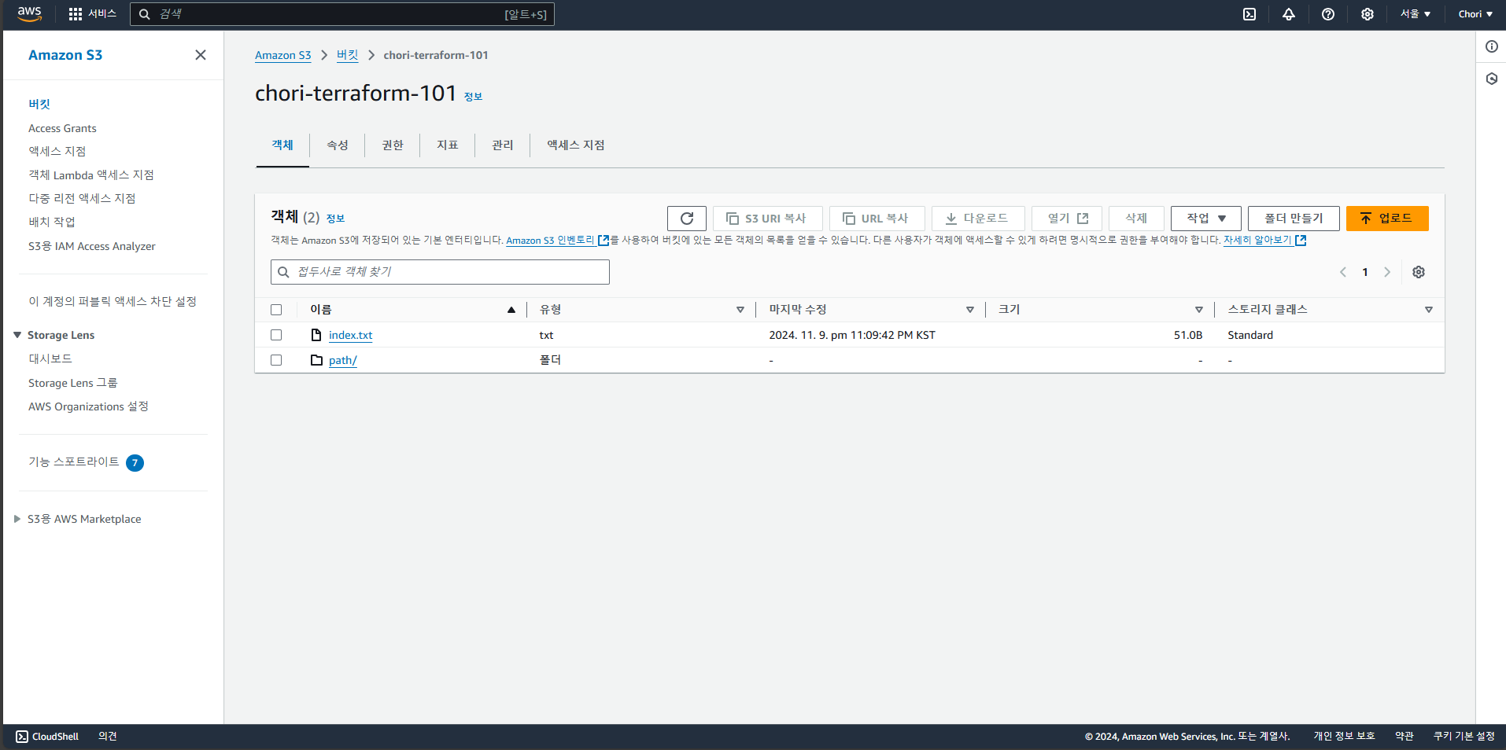Click the AWS logo home icon
Screen dimensions: 1506x750
pyautogui.click(x=29, y=13)
